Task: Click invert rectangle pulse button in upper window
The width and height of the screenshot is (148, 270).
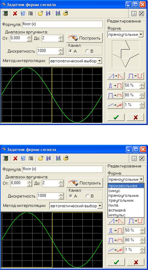Action: (135, 76)
